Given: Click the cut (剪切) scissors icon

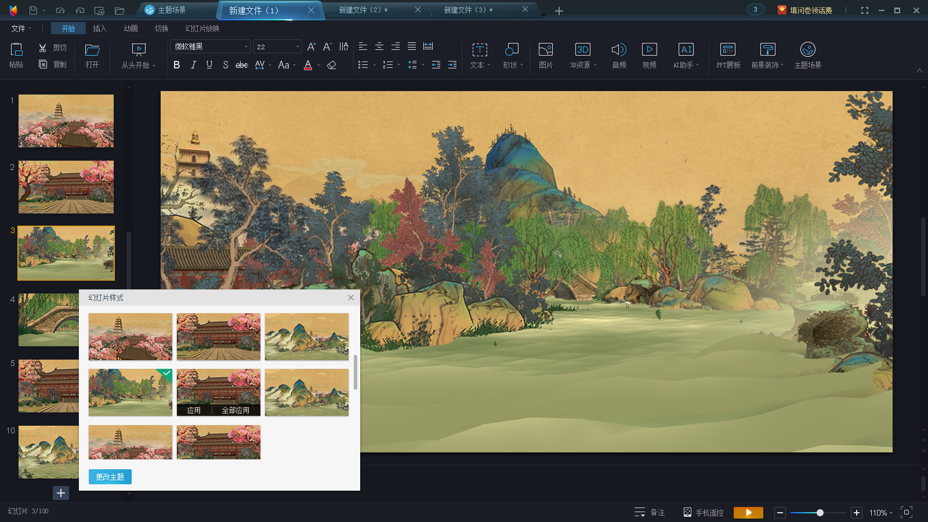Looking at the screenshot, I should 42,48.
